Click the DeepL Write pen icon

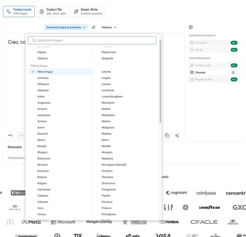click(x=76, y=11)
